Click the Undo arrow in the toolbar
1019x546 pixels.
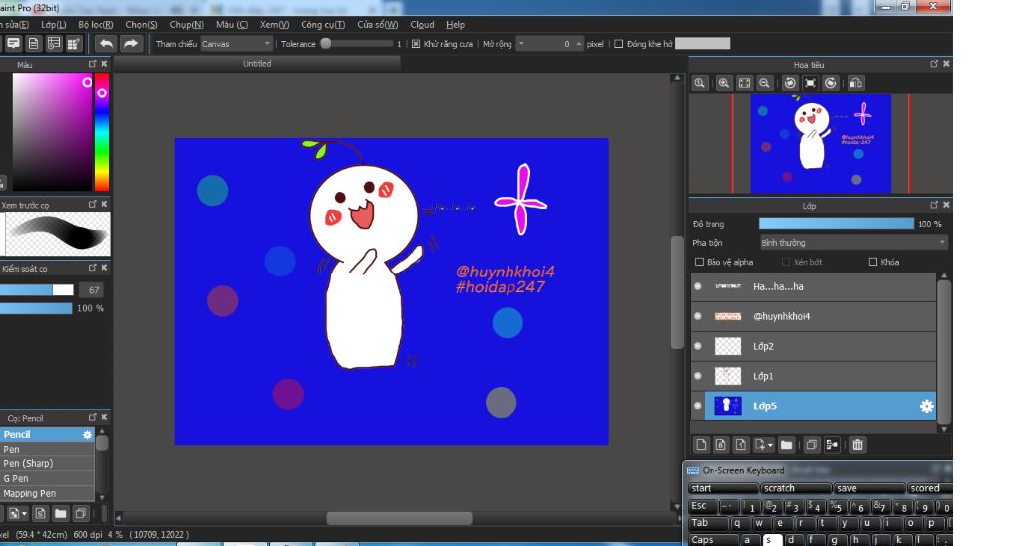tap(105, 44)
